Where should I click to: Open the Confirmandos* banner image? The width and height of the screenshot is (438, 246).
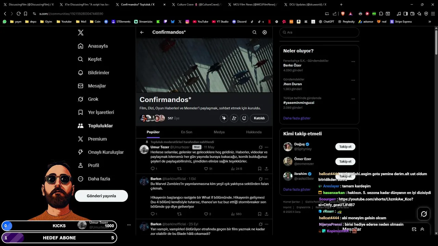[x=204, y=65]
